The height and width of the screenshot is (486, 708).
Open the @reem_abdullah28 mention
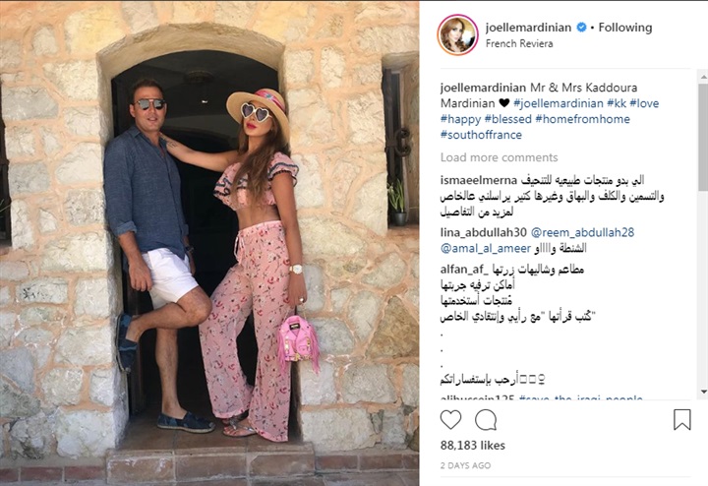(x=582, y=232)
